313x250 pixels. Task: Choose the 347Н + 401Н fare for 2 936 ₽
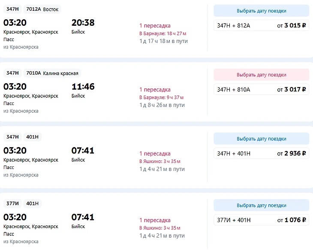point(261,153)
